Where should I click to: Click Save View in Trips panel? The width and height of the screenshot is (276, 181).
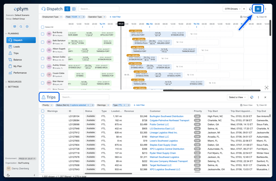(x=246, y=105)
